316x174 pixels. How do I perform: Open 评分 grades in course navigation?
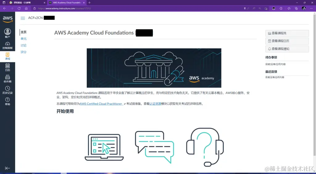23,52
